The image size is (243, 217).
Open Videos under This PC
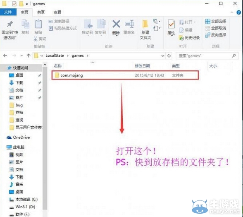[x=16, y=154]
